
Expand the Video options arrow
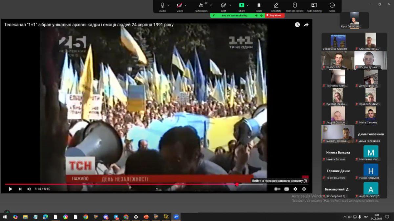coord(186,5)
